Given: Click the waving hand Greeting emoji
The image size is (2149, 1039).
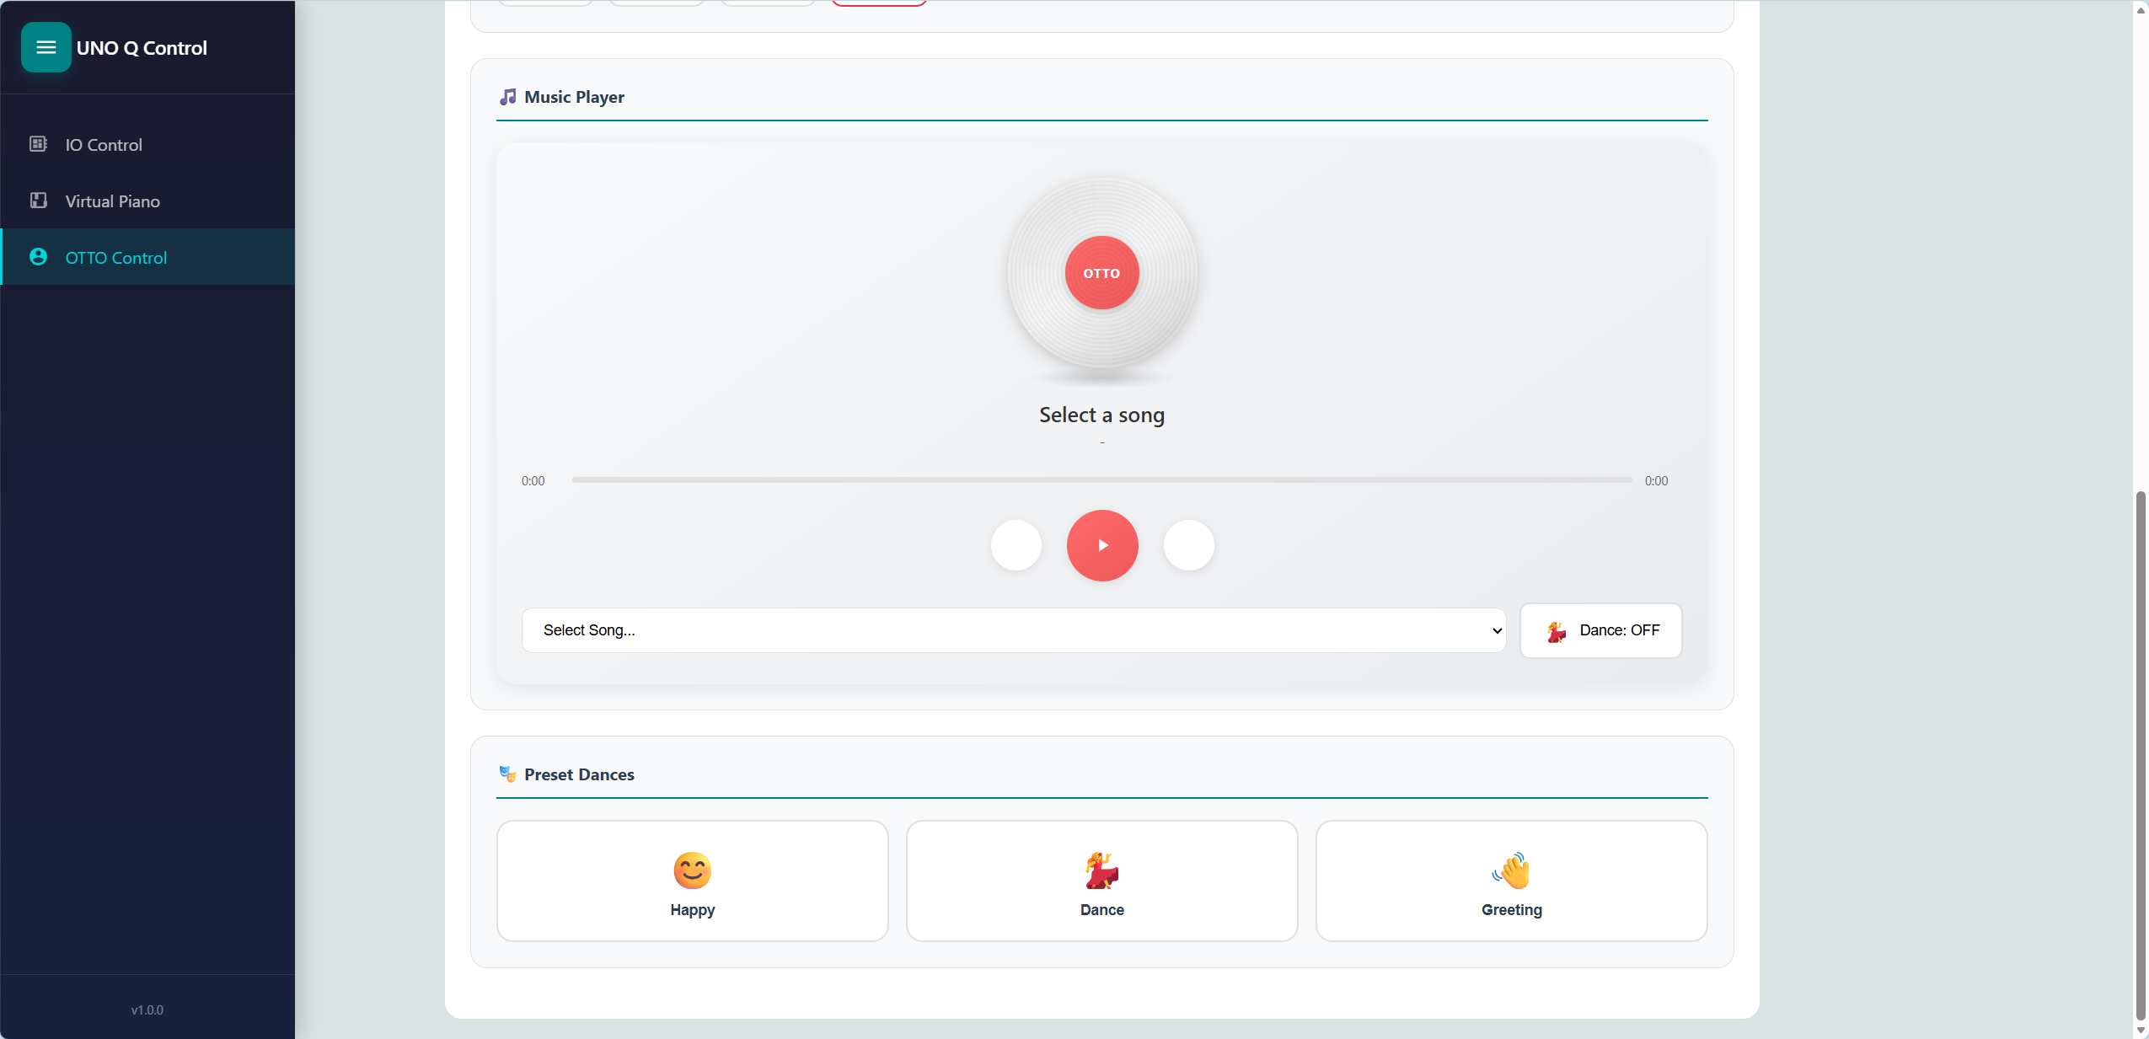Looking at the screenshot, I should pos(1511,870).
